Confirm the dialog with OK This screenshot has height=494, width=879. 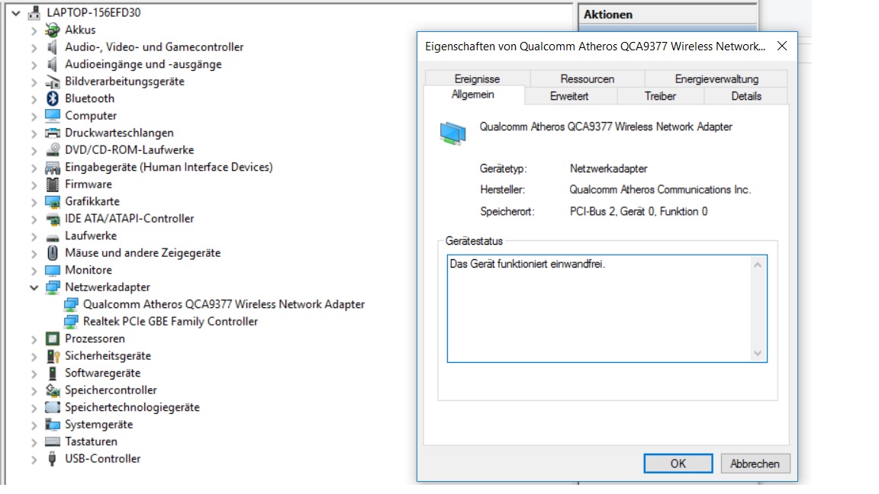pos(678,464)
